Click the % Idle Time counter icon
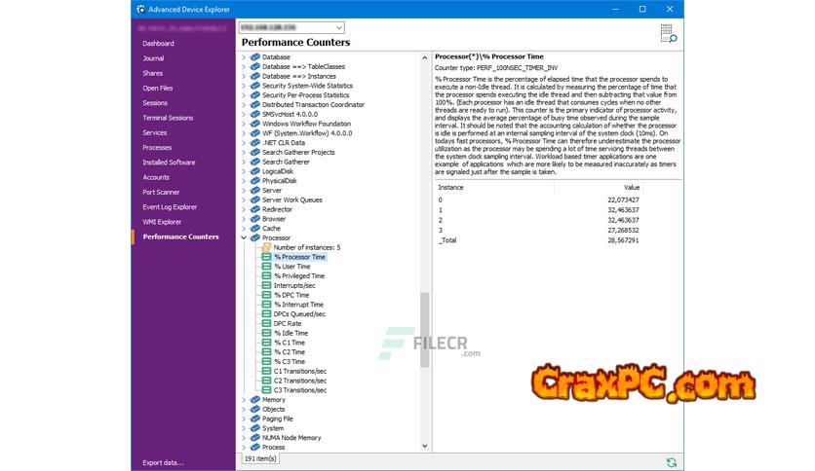 coord(266,333)
